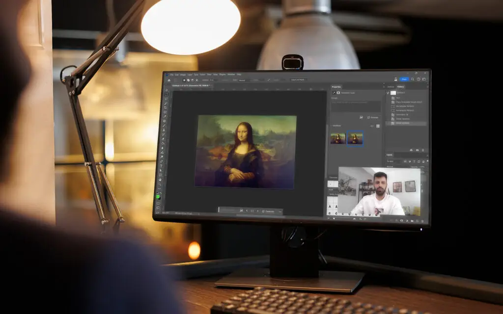Select the document tab title

pos(191,85)
